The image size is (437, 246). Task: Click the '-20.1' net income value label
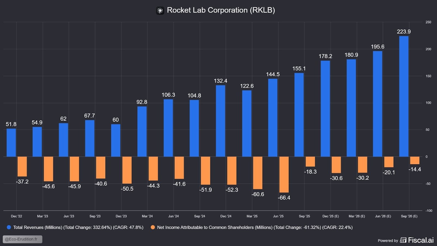pyautogui.click(x=389, y=172)
